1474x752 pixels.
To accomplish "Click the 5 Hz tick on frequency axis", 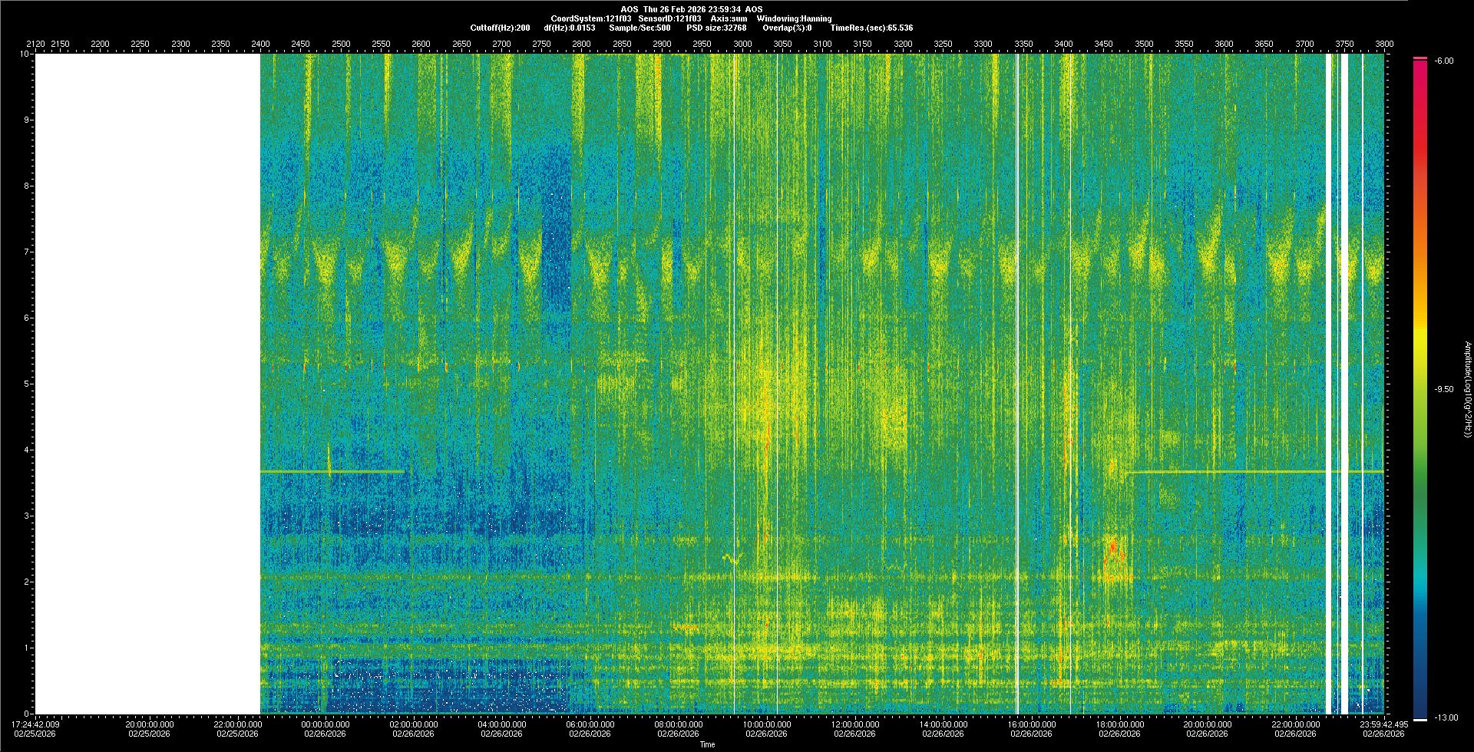I will click(x=26, y=384).
